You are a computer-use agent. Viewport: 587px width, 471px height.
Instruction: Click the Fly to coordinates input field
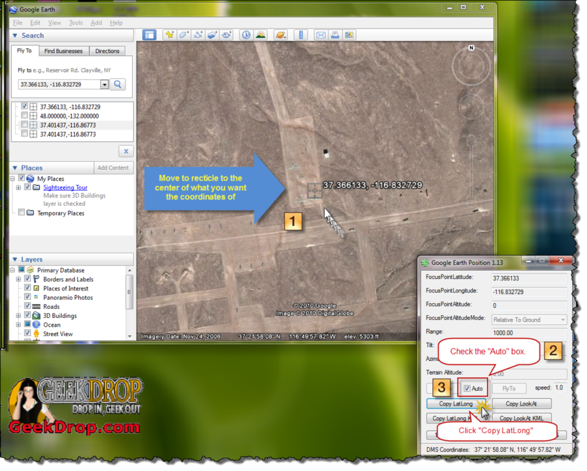click(60, 84)
